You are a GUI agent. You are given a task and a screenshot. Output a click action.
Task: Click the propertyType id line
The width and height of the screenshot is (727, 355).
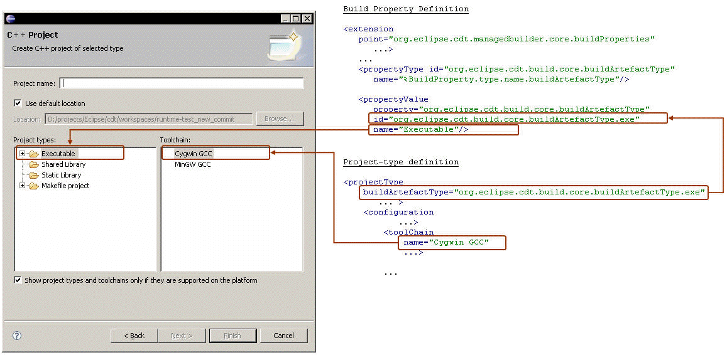pyautogui.click(x=517, y=70)
